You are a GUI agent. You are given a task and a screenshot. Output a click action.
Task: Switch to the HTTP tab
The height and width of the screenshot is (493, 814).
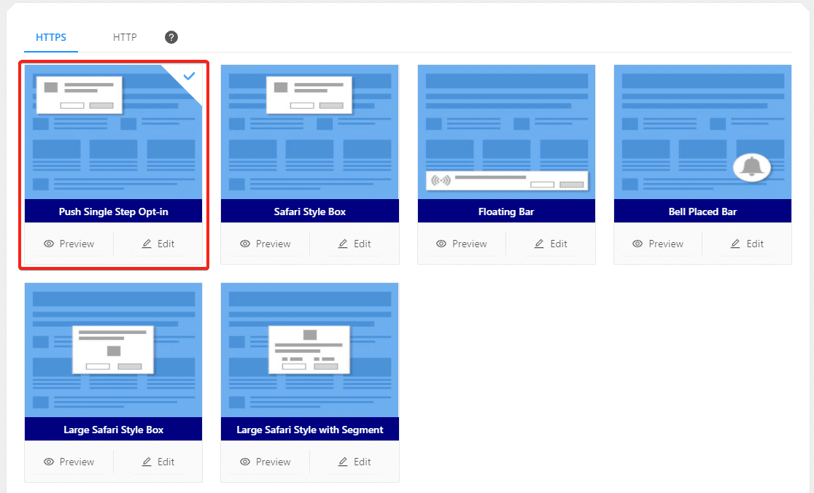(x=124, y=37)
